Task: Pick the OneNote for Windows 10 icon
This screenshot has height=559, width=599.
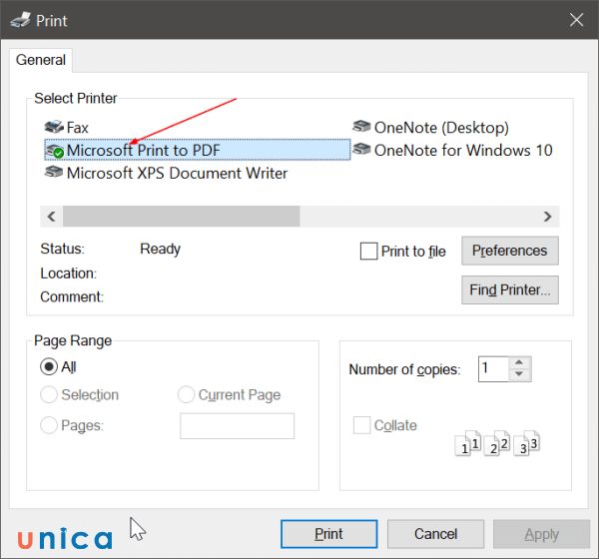Action: pos(361,150)
